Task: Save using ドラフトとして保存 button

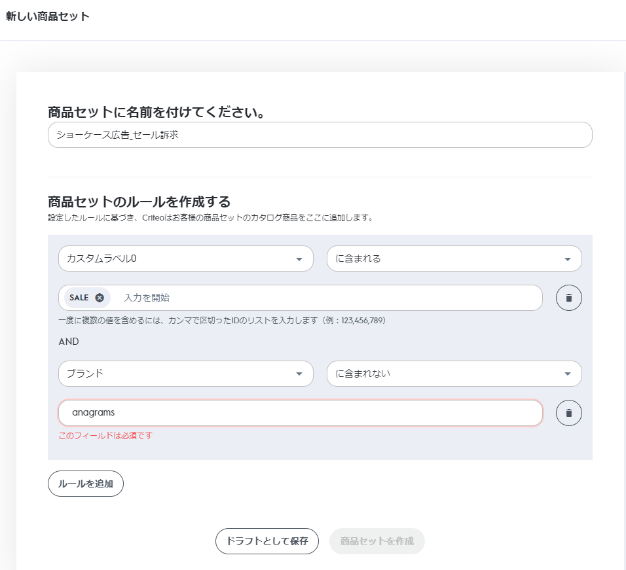Action: point(267,541)
